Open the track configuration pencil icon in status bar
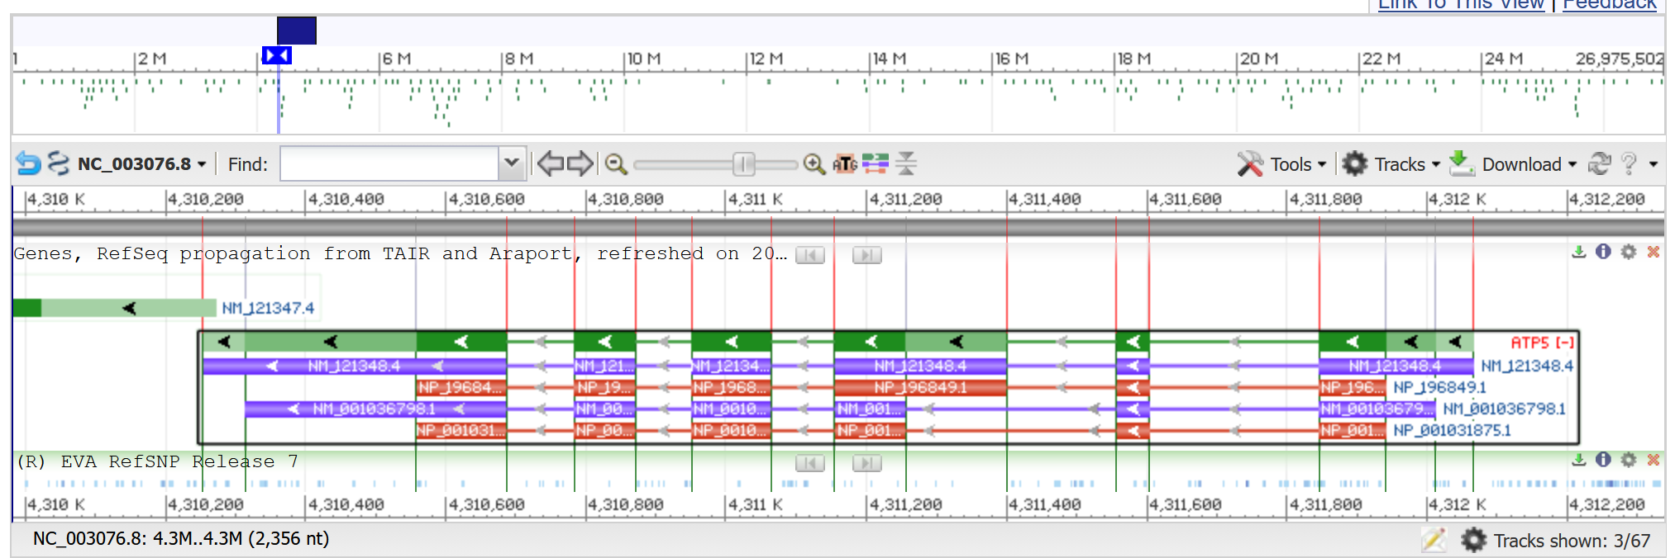The width and height of the screenshot is (1675, 558). 1433,540
